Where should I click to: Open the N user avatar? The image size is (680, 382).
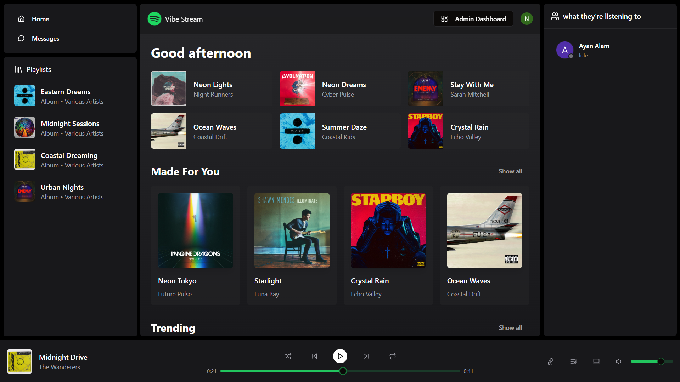coord(527,19)
